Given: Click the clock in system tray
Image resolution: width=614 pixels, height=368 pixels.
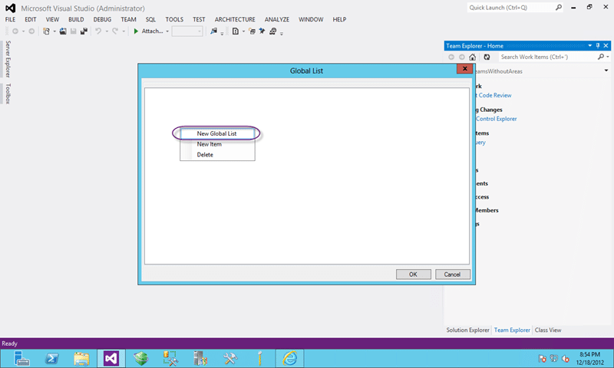Looking at the screenshot, I should point(589,359).
